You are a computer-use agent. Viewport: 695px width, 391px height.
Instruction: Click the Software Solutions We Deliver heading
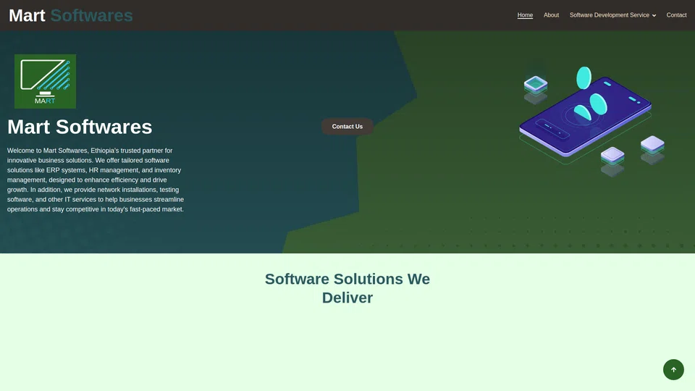[347, 288]
